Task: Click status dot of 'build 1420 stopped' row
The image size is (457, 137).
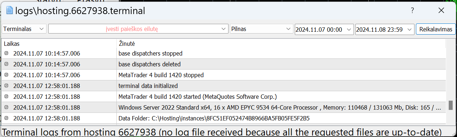Action: click(6, 75)
